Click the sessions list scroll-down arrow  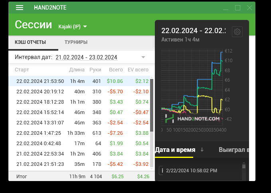coord(152,169)
